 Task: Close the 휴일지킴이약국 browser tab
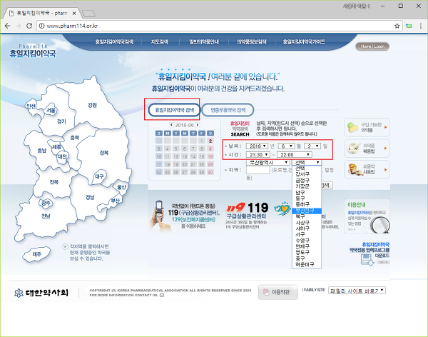tap(74, 13)
